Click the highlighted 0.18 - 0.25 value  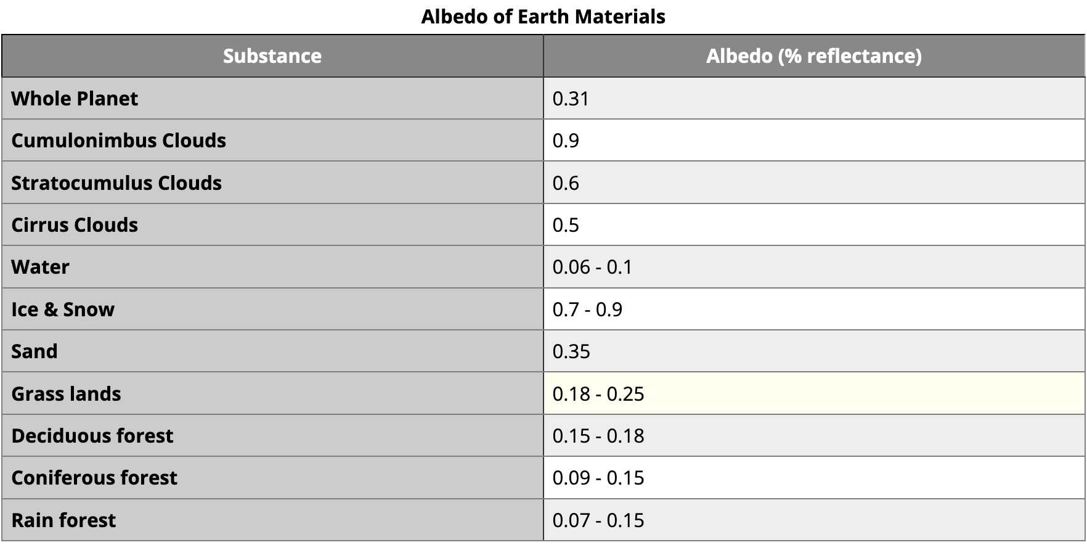click(x=598, y=394)
